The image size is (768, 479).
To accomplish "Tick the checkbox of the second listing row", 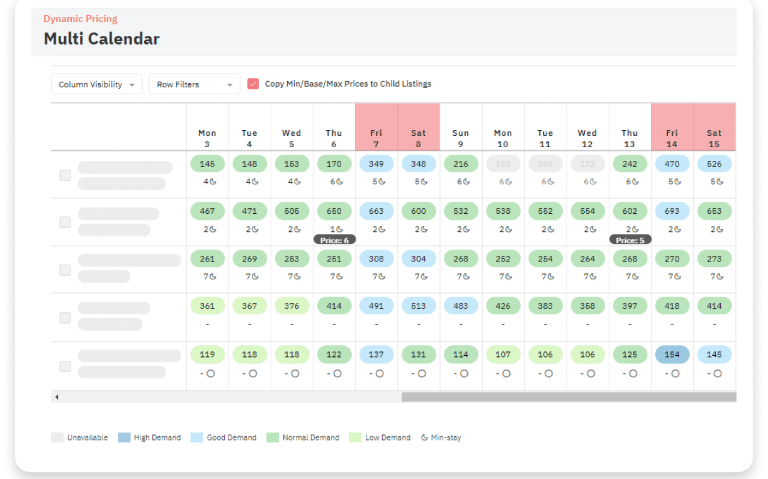I will pyautogui.click(x=65, y=222).
